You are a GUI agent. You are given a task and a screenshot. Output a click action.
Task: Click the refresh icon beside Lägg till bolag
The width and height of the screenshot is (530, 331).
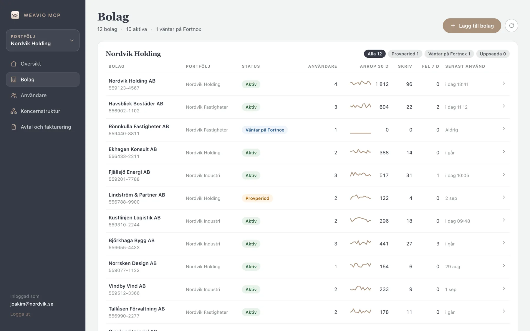[511, 26]
